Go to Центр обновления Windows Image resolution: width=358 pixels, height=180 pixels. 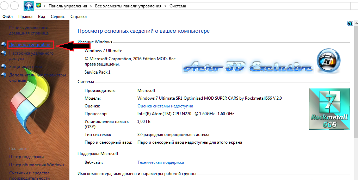pyautogui.click(x=37, y=165)
